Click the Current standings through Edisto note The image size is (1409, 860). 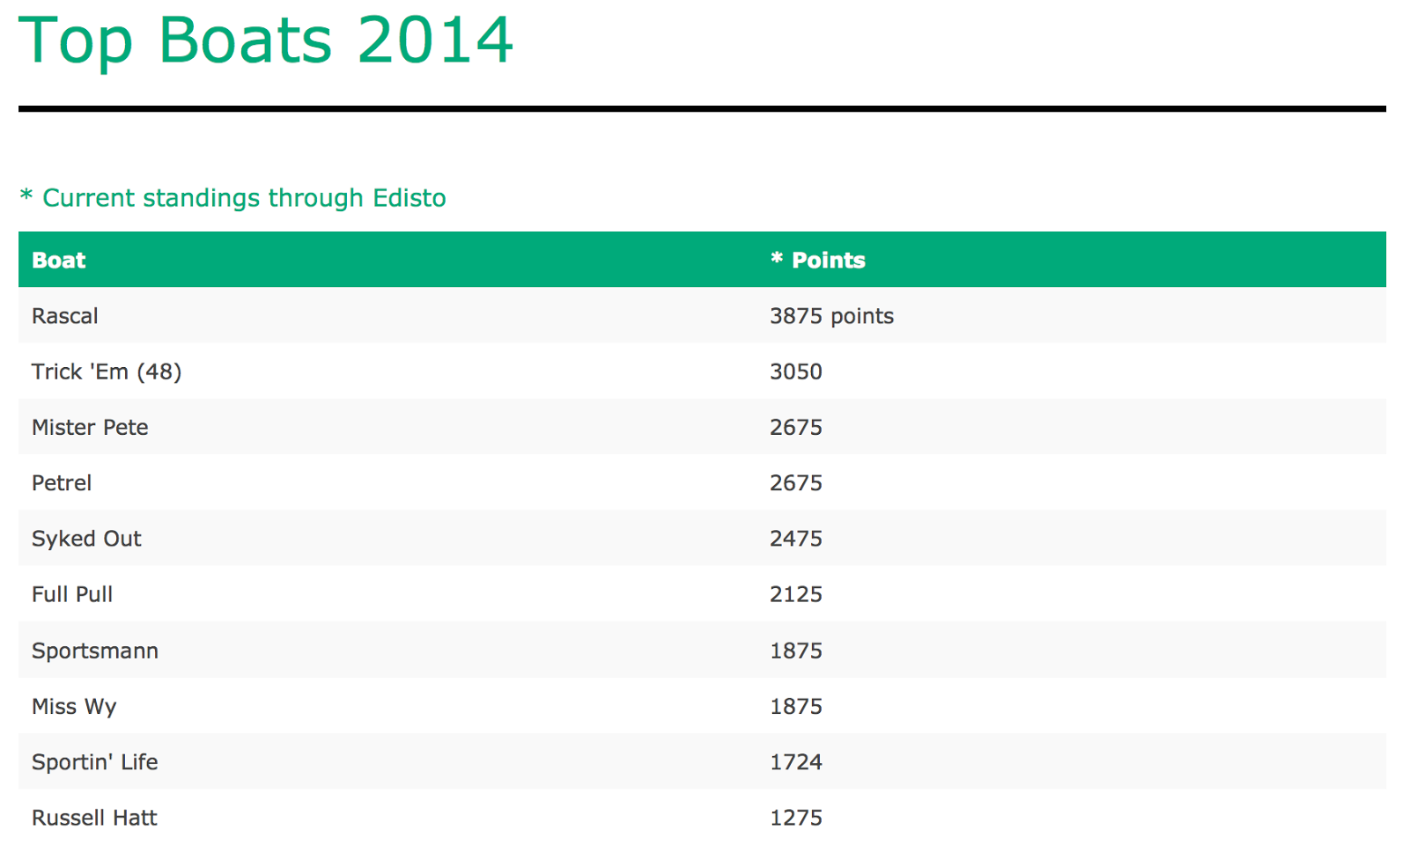(232, 197)
